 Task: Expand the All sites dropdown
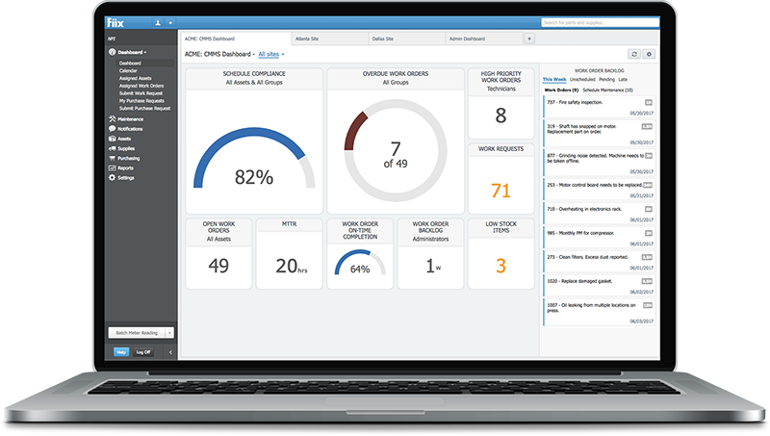[x=271, y=55]
